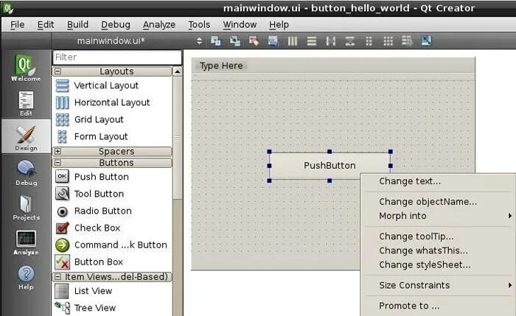Viewport: 516px width, 316px height.
Task: Open the Analyze menu
Action: [x=159, y=24]
